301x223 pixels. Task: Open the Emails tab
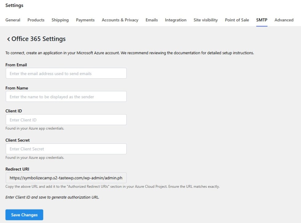(152, 20)
